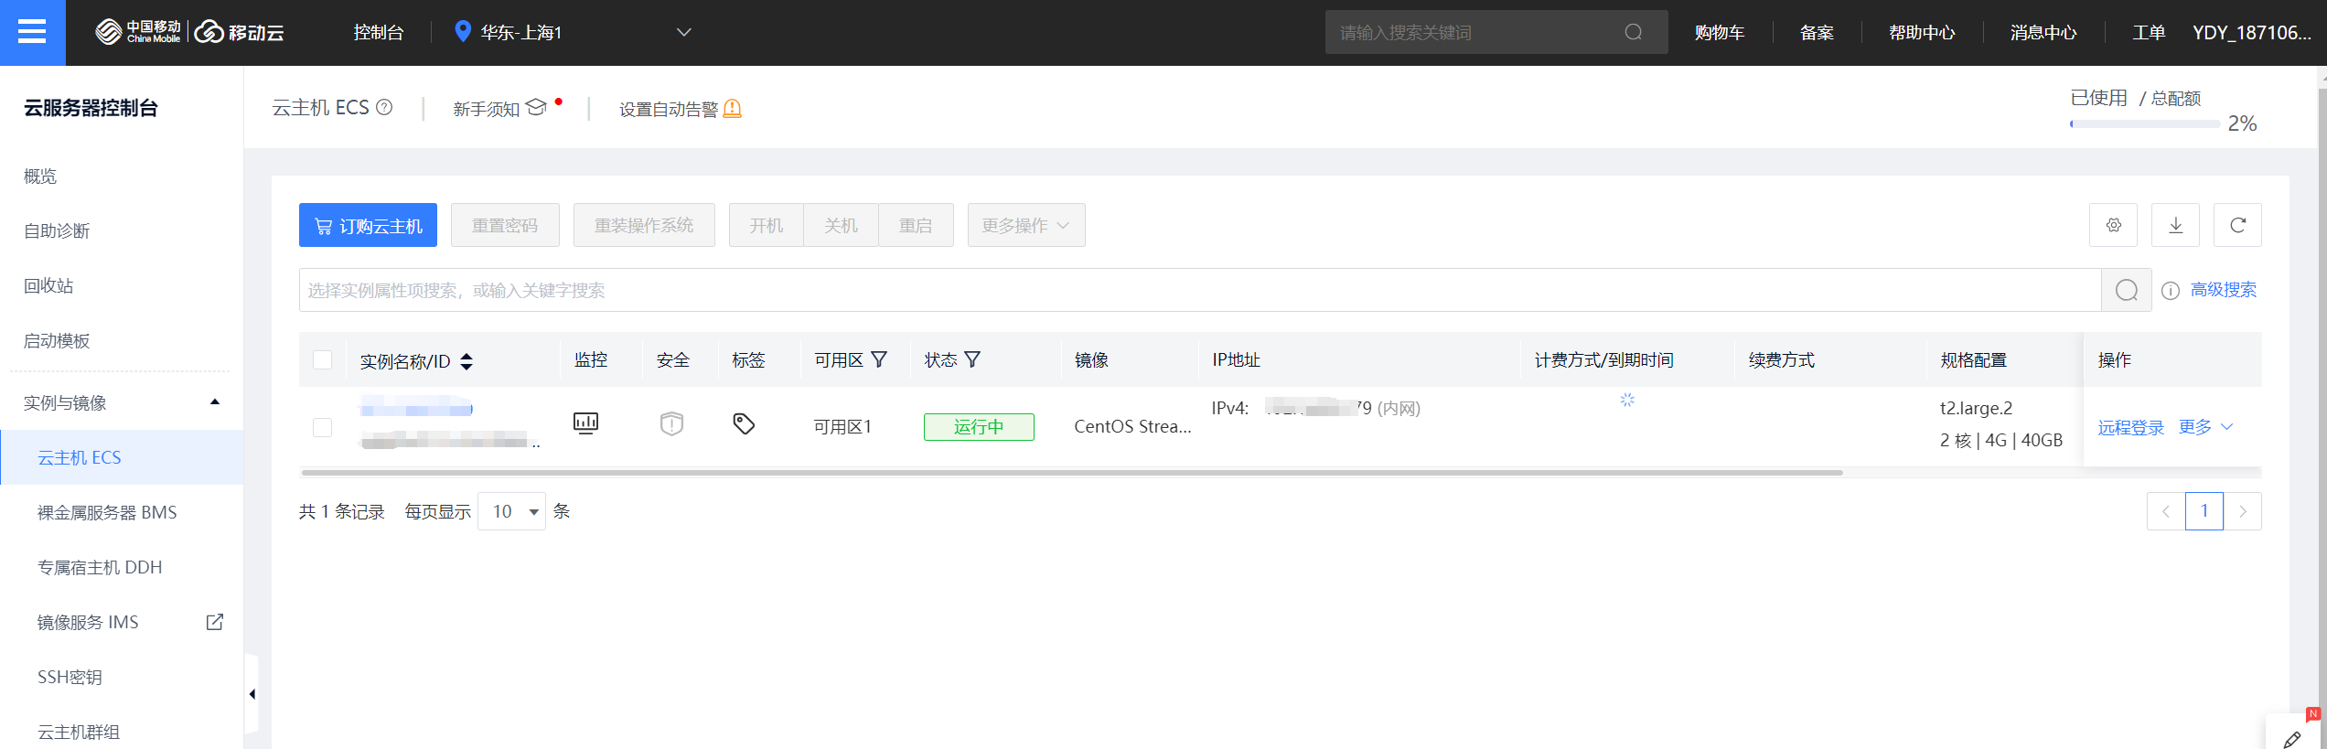Open monitoring chart for the instance
Screen dimensions: 2327x749
coord(585,423)
